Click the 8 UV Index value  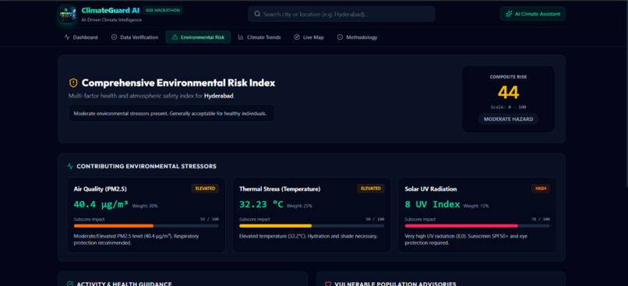pyautogui.click(x=432, y=205)
